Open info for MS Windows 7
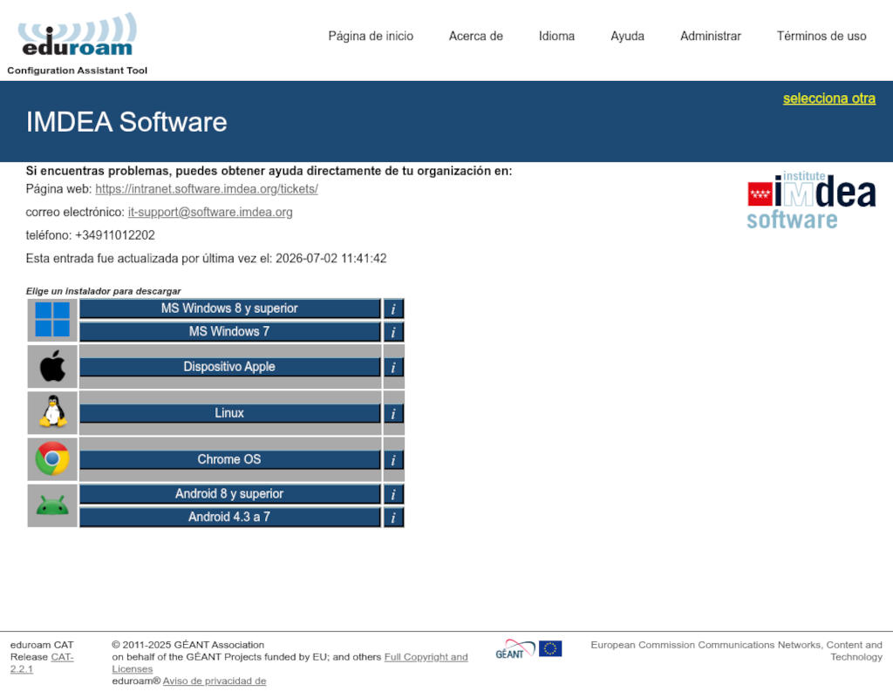 (x=393, y=332)
